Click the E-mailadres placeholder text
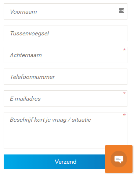This screenshot has height=174, width=134. click(25, 99)
